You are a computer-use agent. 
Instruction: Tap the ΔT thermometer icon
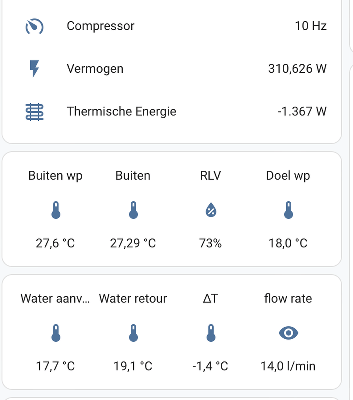point(210,333)
